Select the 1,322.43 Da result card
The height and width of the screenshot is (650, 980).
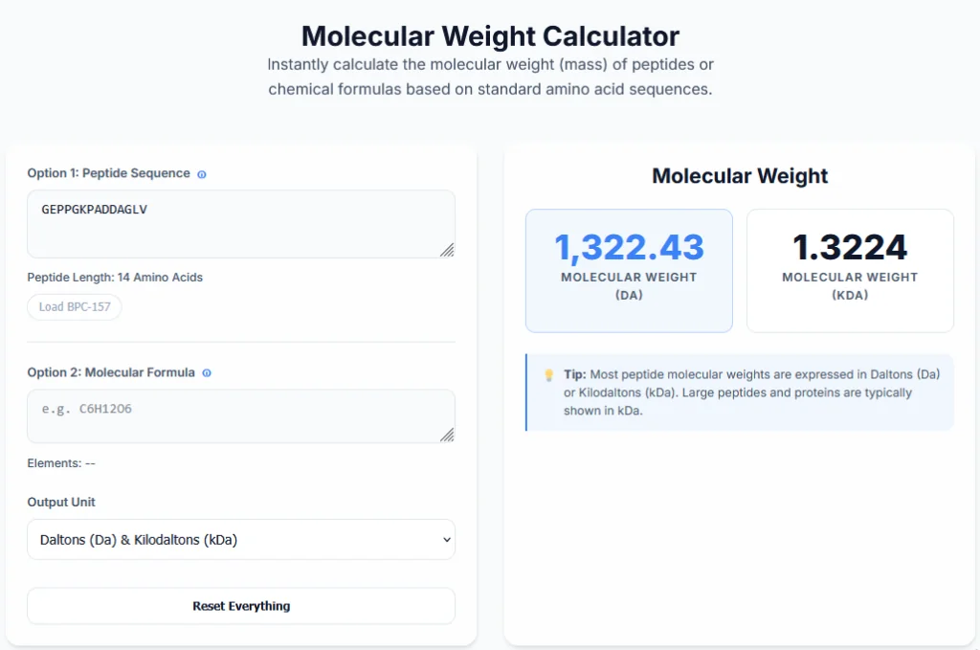coord(629,270)
